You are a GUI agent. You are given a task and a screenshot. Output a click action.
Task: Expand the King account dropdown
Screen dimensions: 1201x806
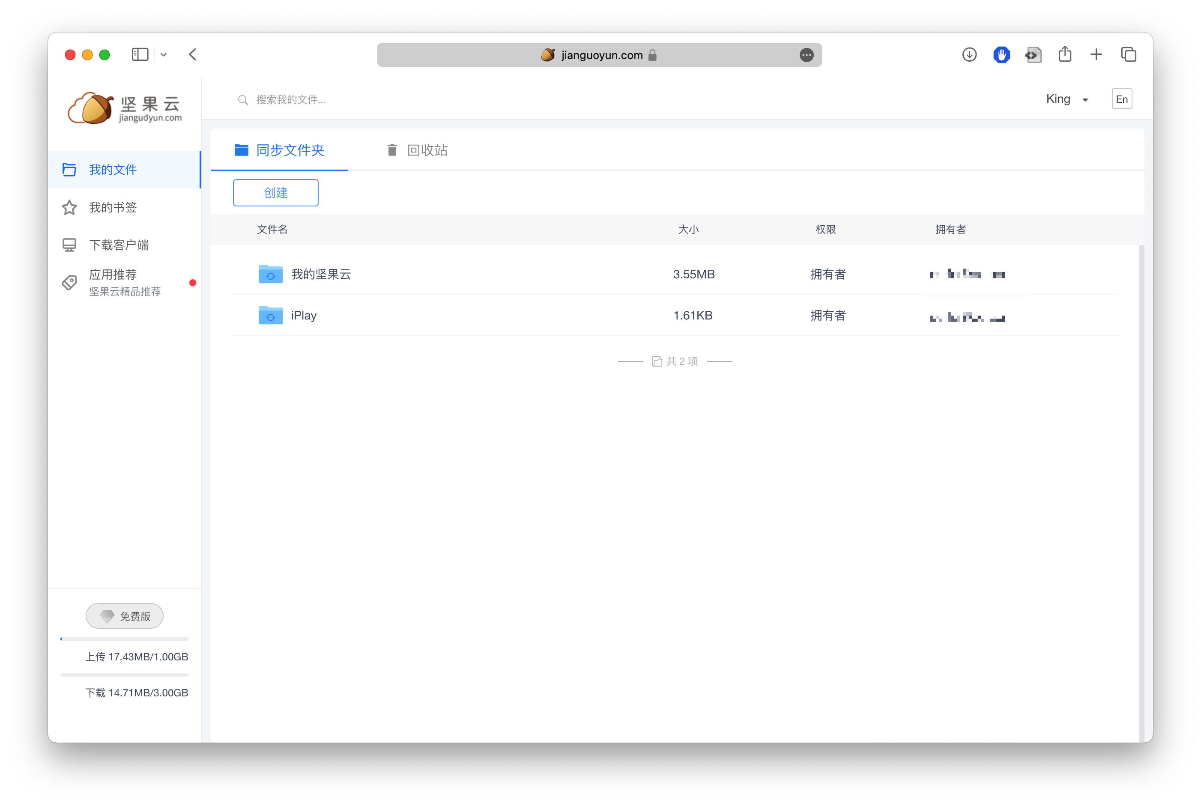[x=1067, y=99]
